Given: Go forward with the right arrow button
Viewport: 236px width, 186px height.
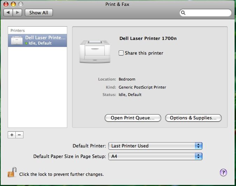Looking at the screenshot, I should pos(18,13).
